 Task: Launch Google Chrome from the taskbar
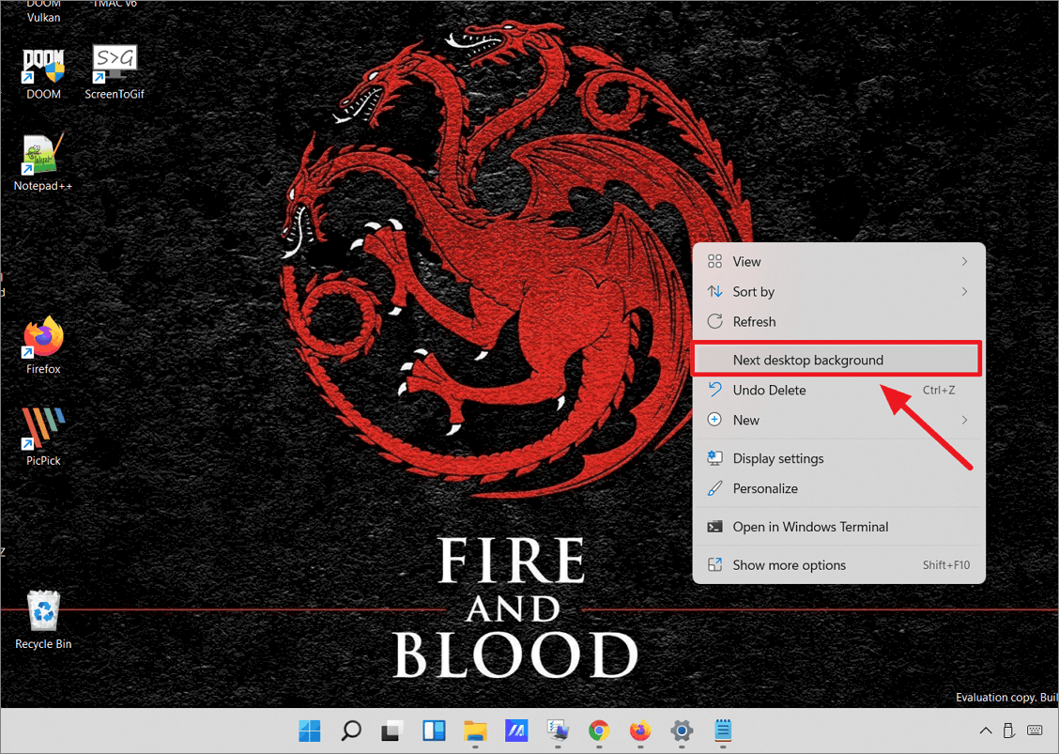pos(599,731)
